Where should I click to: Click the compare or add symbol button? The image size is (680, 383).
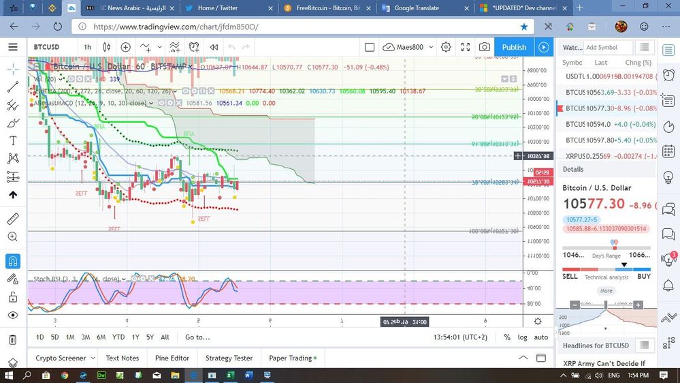tap(126, 47)
